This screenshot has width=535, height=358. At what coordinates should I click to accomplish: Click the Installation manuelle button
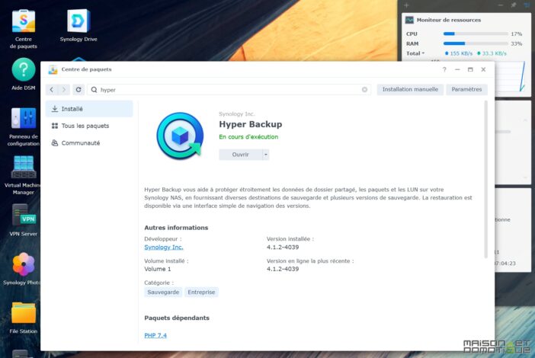click(x=410, y=89)
